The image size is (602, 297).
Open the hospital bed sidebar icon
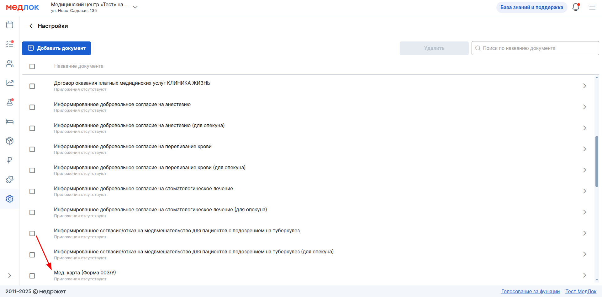[x=10, y=121]
